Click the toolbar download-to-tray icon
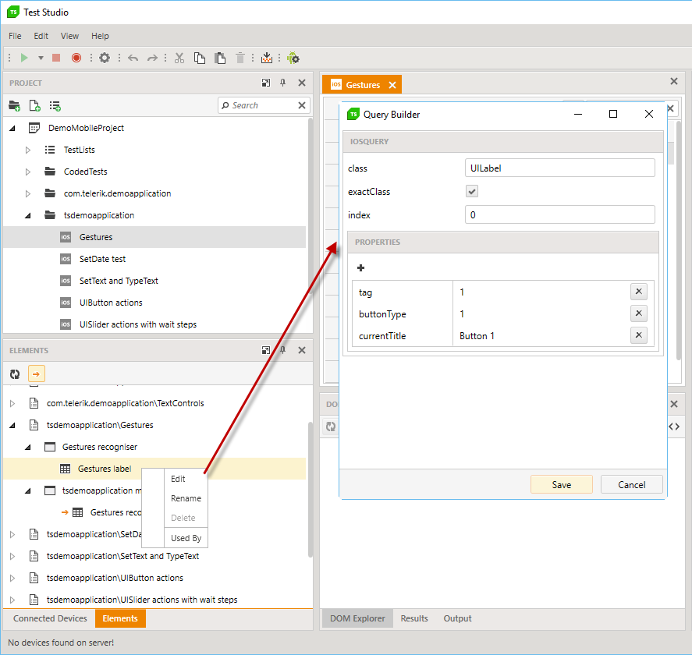Image resolution: width=692 pixels, height=655 pixels. 267,58
